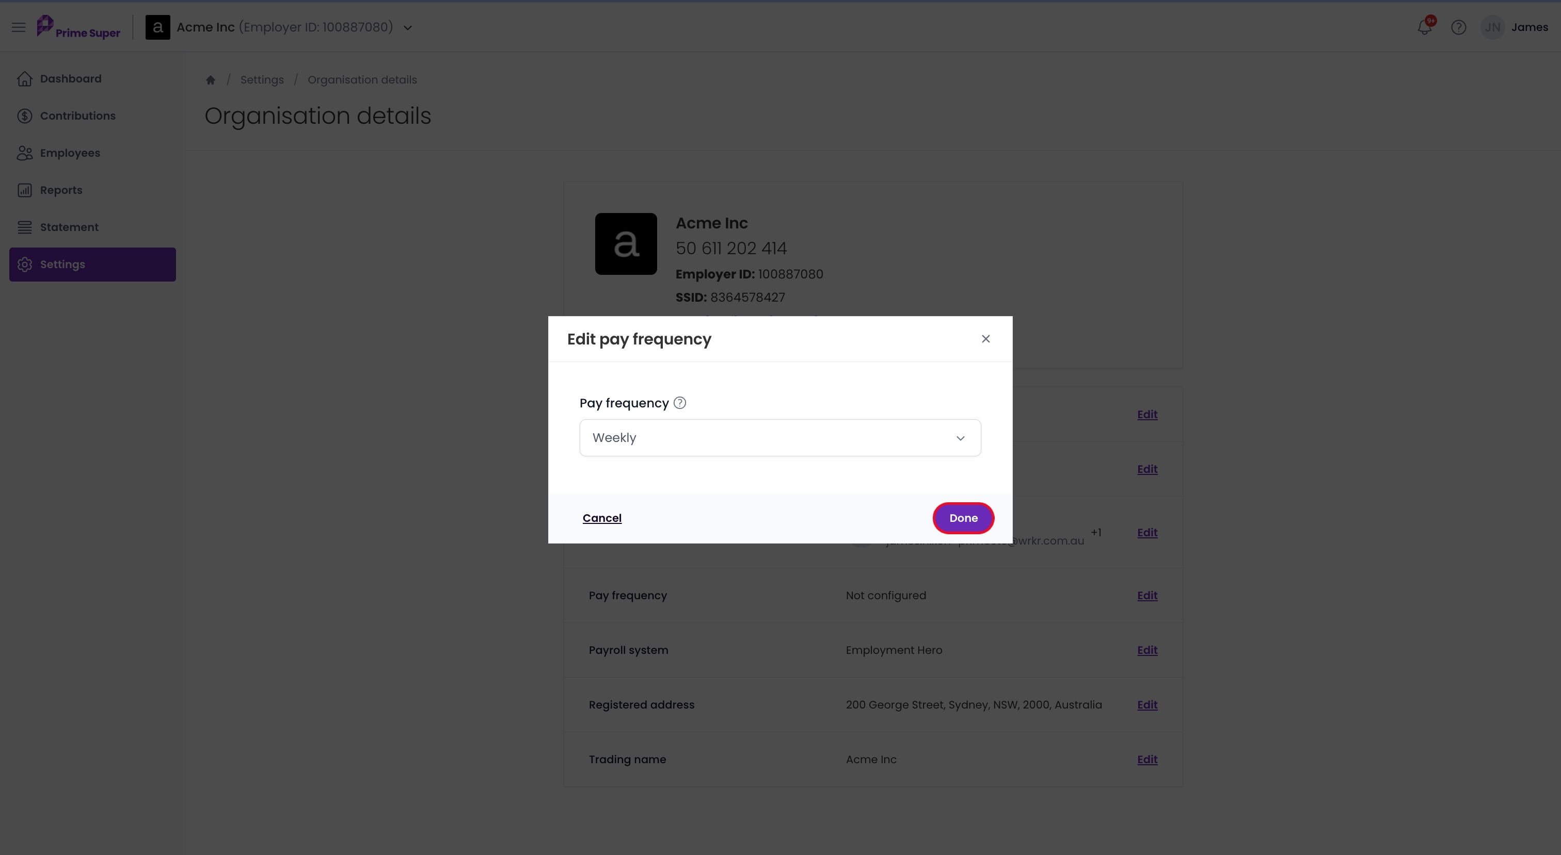Open the Statement page

tap(92, 227)
